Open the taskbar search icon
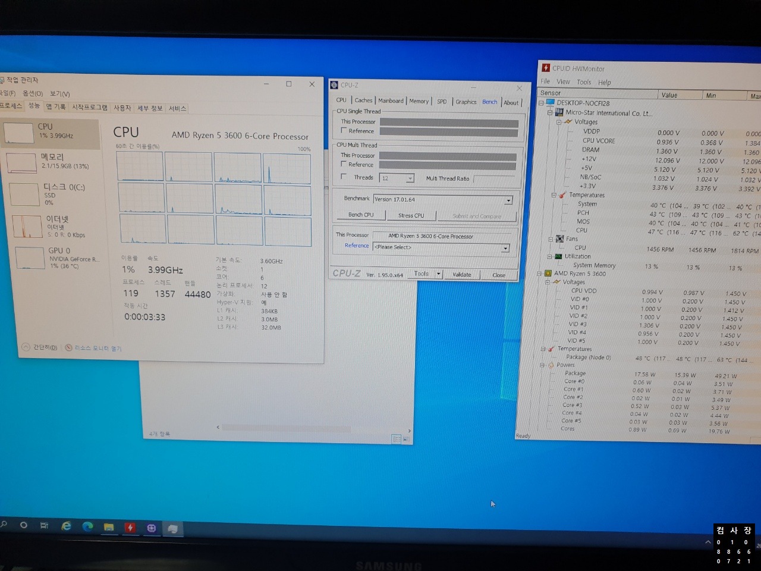This screenshot has width=761, height=571. [4, 525]
